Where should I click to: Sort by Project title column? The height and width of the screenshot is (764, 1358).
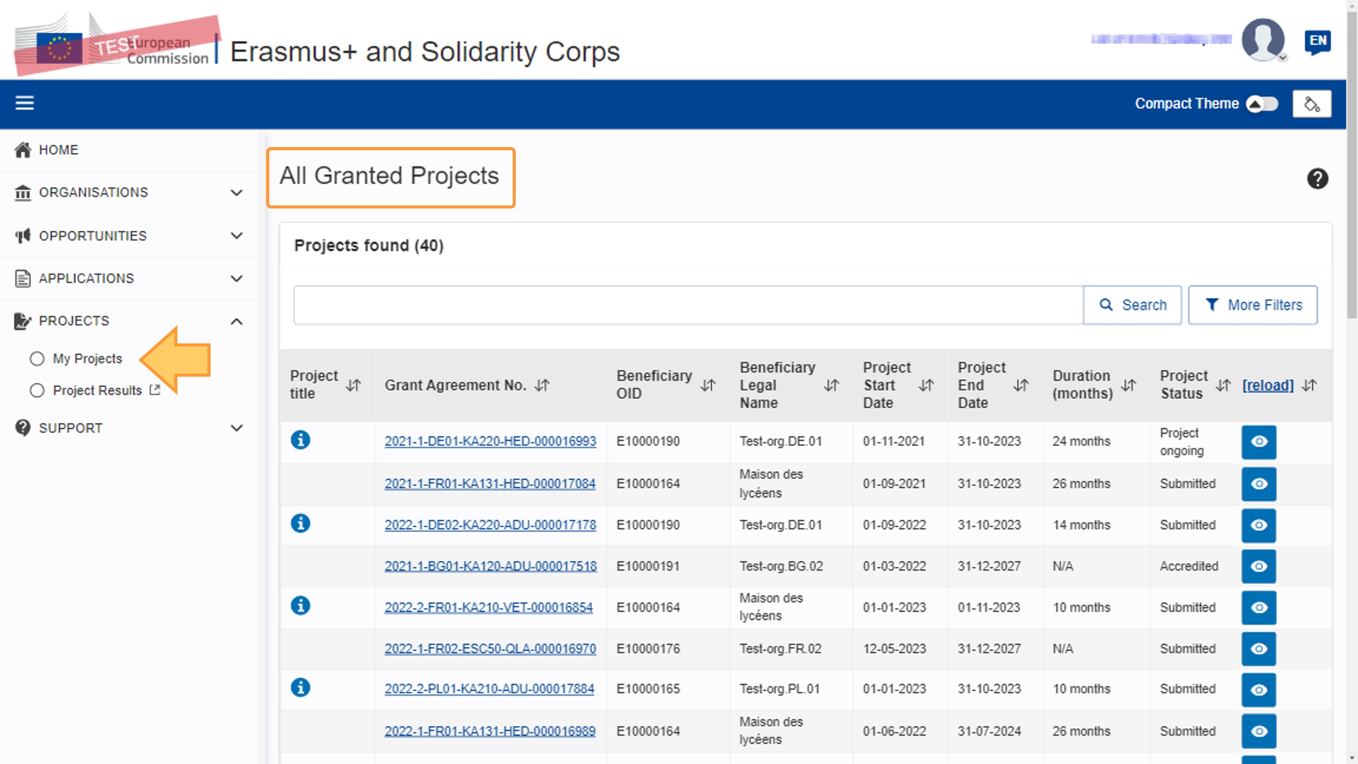pos(353,385)
